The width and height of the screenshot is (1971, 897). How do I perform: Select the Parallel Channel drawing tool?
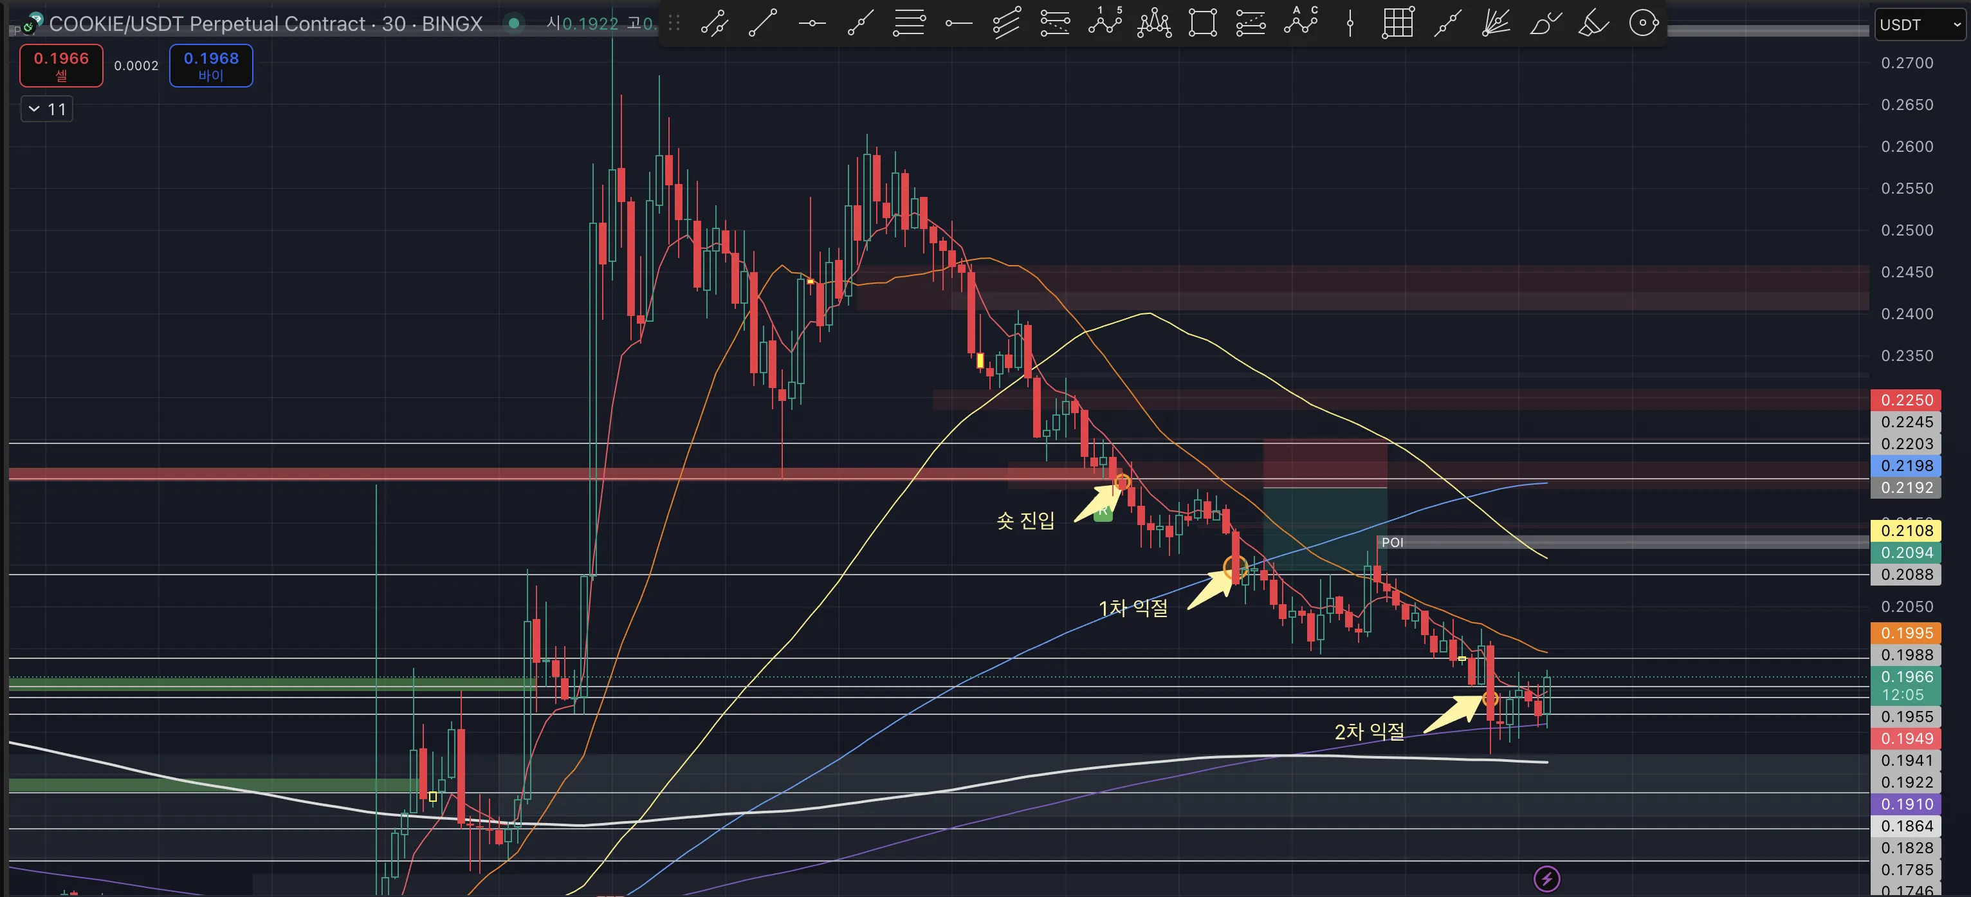(714, 23)
